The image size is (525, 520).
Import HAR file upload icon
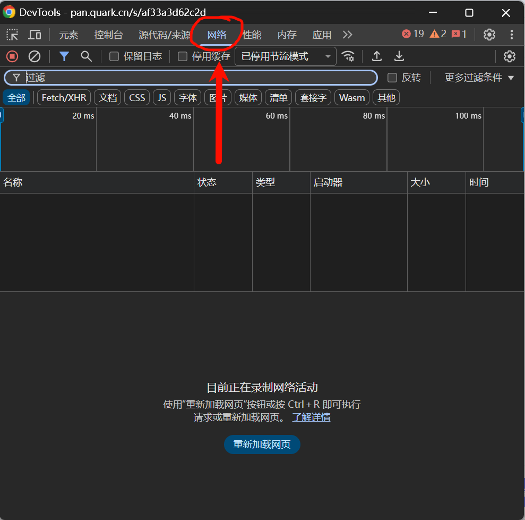[x=377, y=56]
